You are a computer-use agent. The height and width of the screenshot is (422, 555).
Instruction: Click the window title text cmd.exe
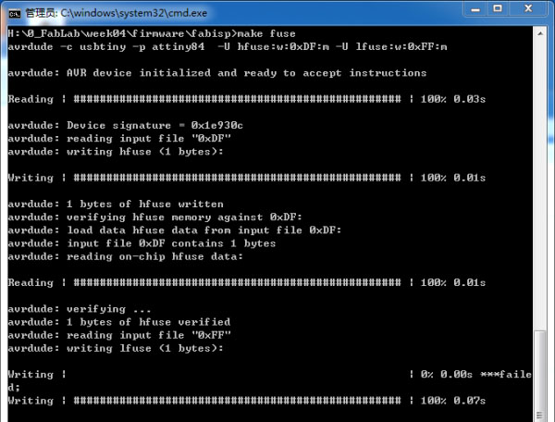click(117, 14)
